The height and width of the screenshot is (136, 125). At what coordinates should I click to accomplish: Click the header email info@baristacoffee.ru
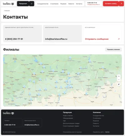93,5
